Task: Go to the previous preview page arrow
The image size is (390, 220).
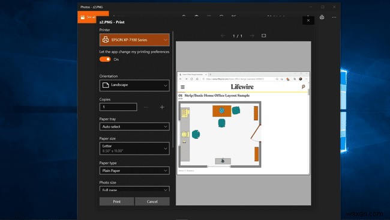Action: pos(223,36)
